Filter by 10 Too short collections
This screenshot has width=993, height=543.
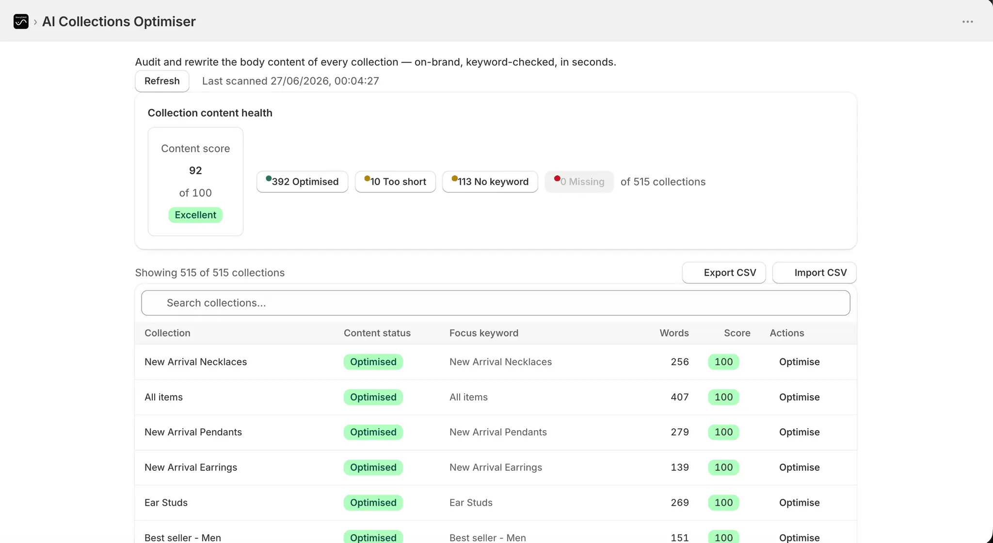(x=395, y=182)
